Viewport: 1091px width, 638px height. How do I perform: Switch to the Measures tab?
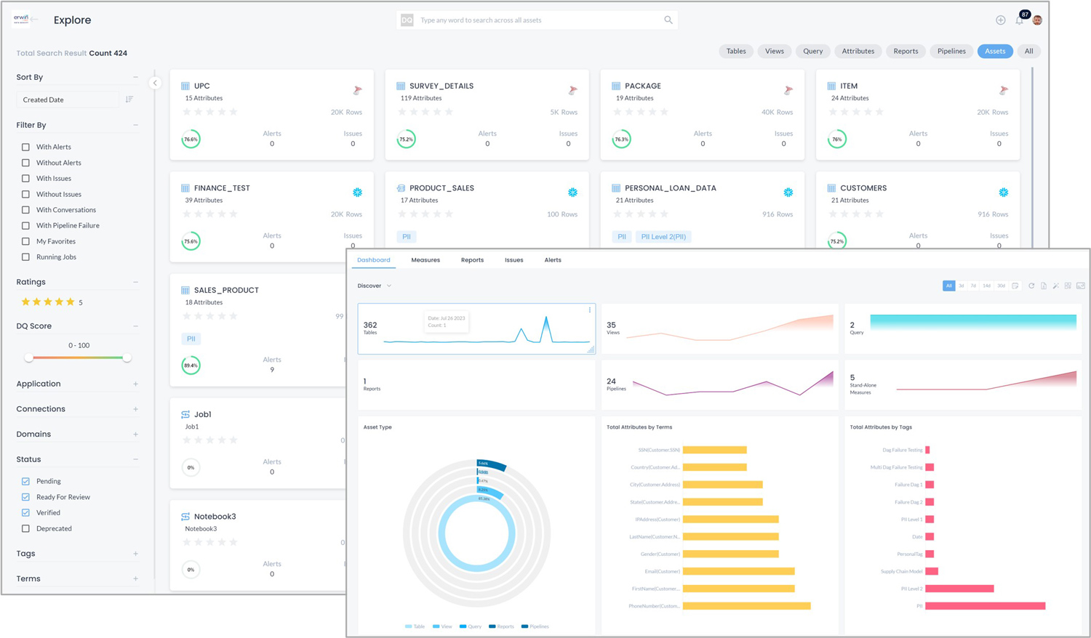tap(427, 259)
